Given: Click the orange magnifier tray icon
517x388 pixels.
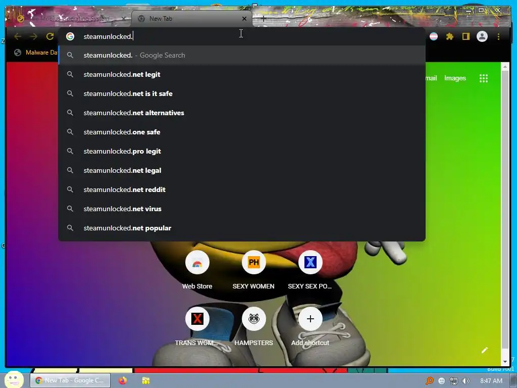Looking at the screenshot, I should point(429,381).
